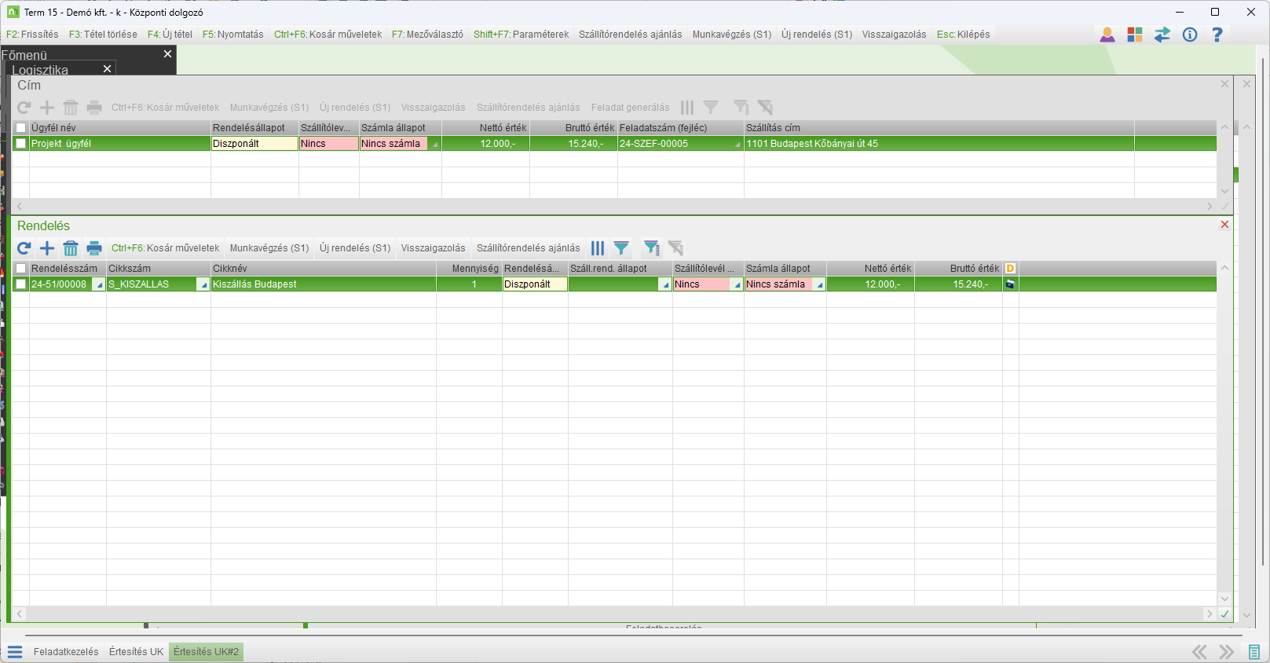
Task: Clear filter icon in the Cím panel
Action: point(765,108)
